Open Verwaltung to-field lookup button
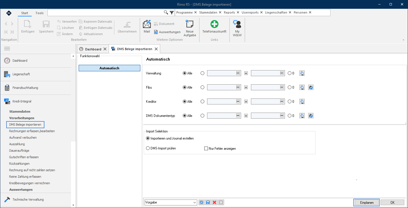Image resolution: width=408 pixels, height=208 pixels. point(282,73)
